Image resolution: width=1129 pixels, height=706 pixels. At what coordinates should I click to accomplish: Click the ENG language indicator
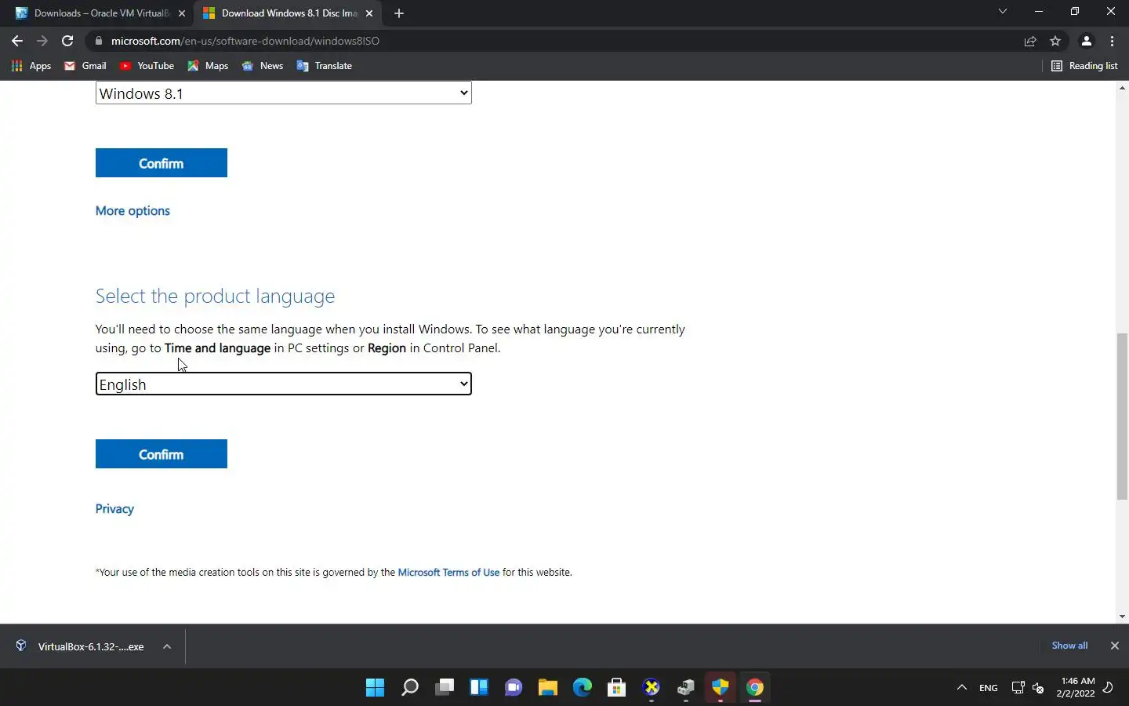pyautogui.click(x=989, y=688)
